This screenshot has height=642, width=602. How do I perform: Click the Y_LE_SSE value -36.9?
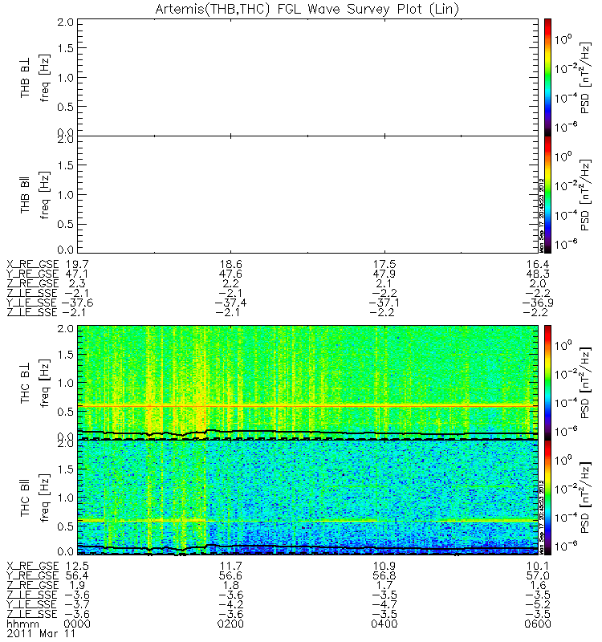(x=538, y=303)
